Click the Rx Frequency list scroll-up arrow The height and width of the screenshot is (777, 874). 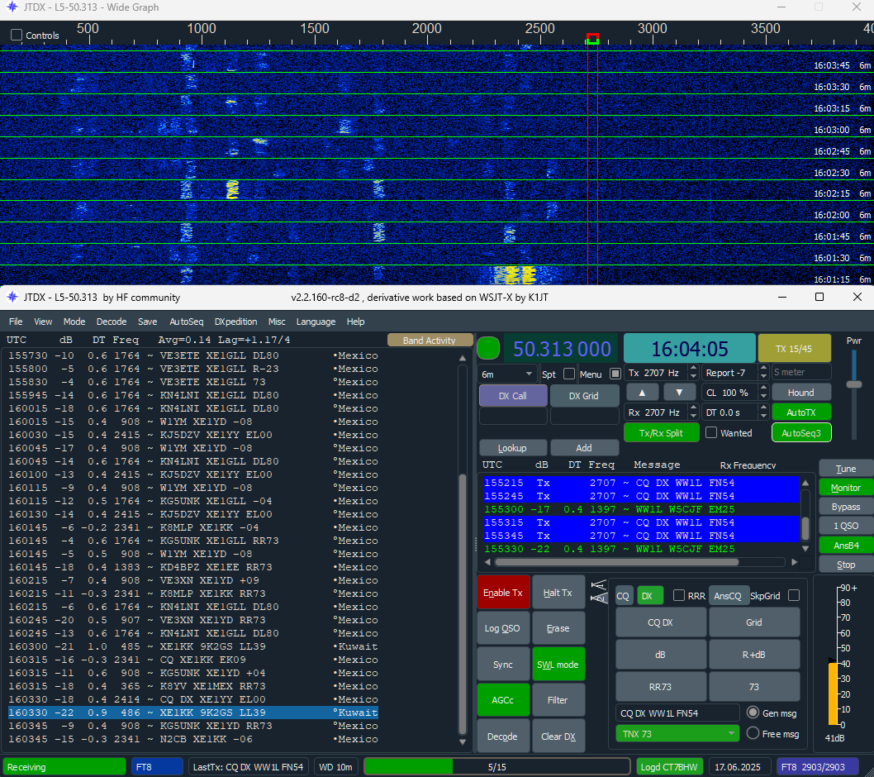805,483
